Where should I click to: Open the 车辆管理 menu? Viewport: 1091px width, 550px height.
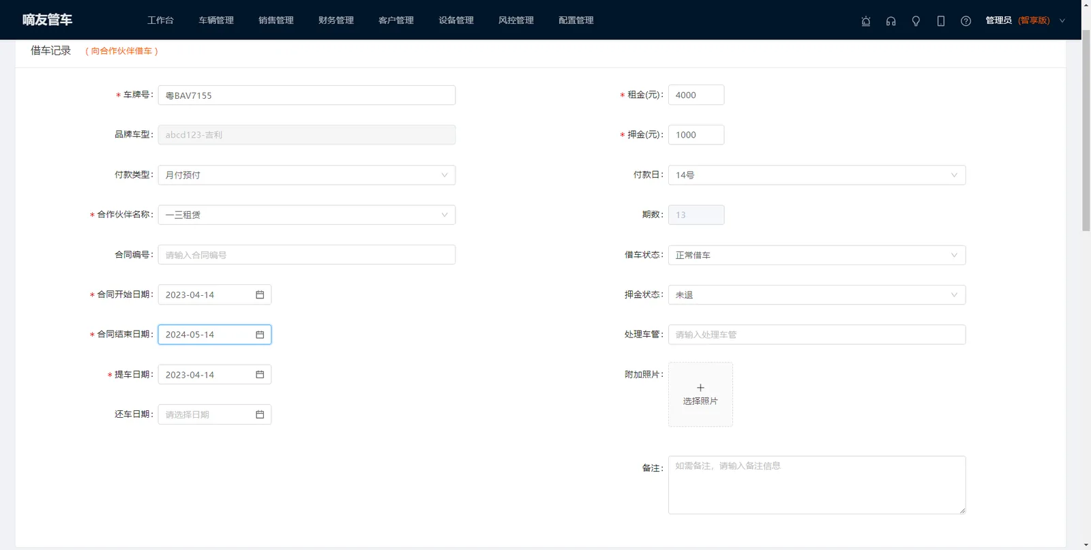pyautogui.click(x=216, y=20)
